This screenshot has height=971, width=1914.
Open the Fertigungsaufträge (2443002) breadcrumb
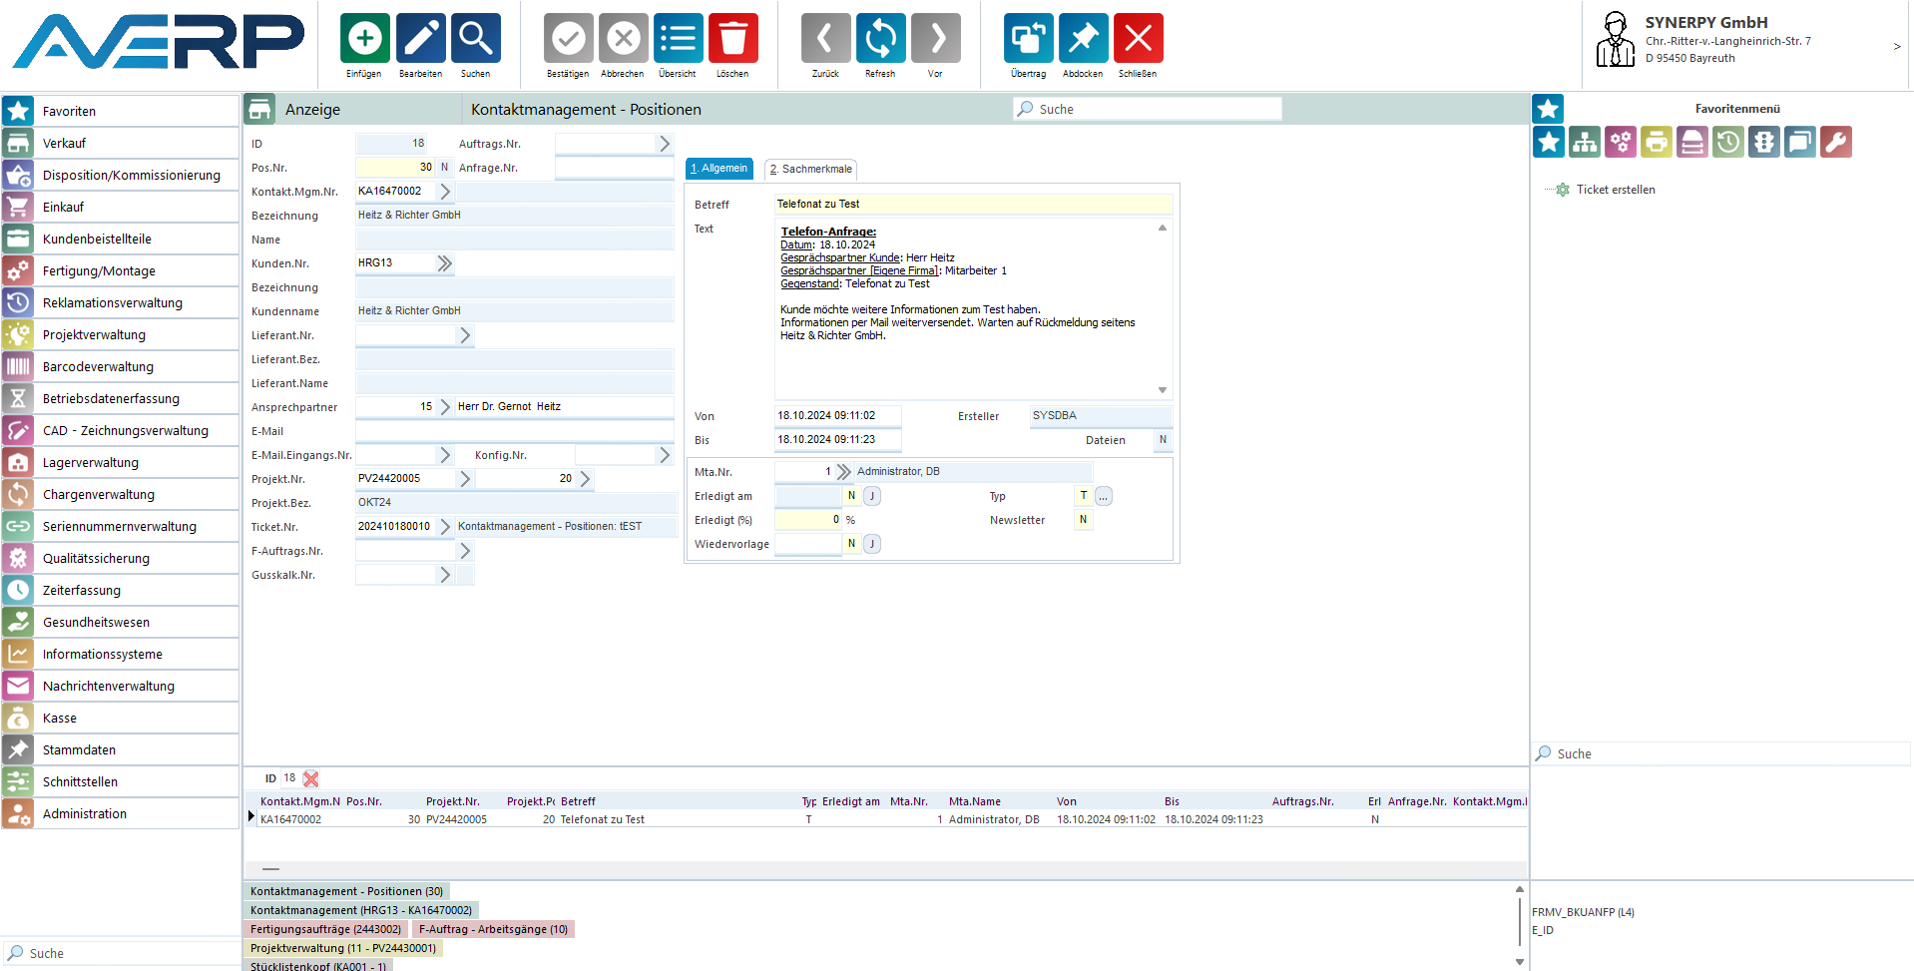(x=325, y=929)
